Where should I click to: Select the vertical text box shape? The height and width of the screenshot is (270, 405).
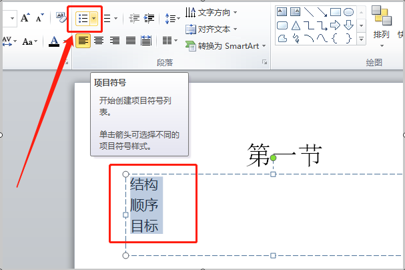295,11
